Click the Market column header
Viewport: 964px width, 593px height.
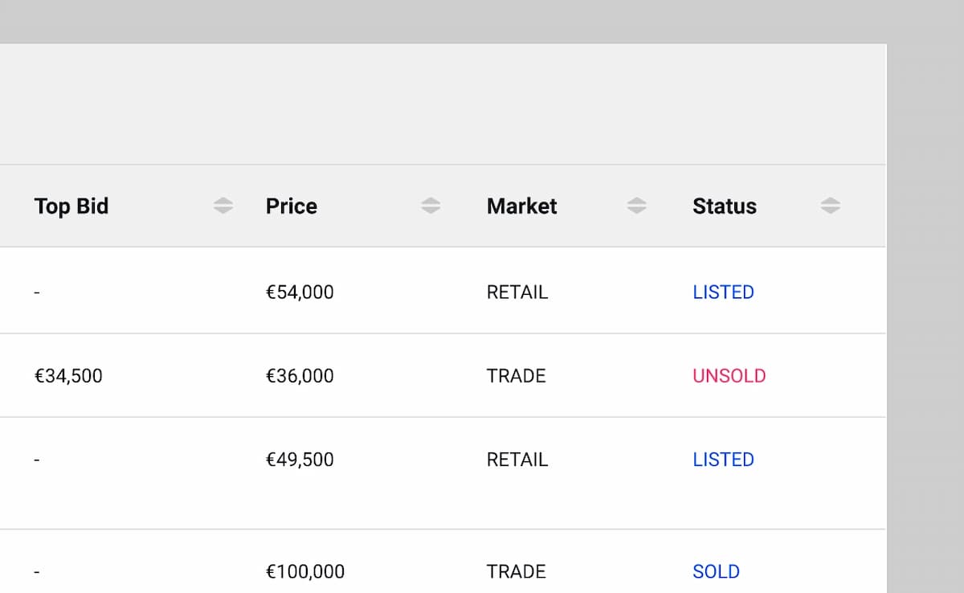pos(521,206)
